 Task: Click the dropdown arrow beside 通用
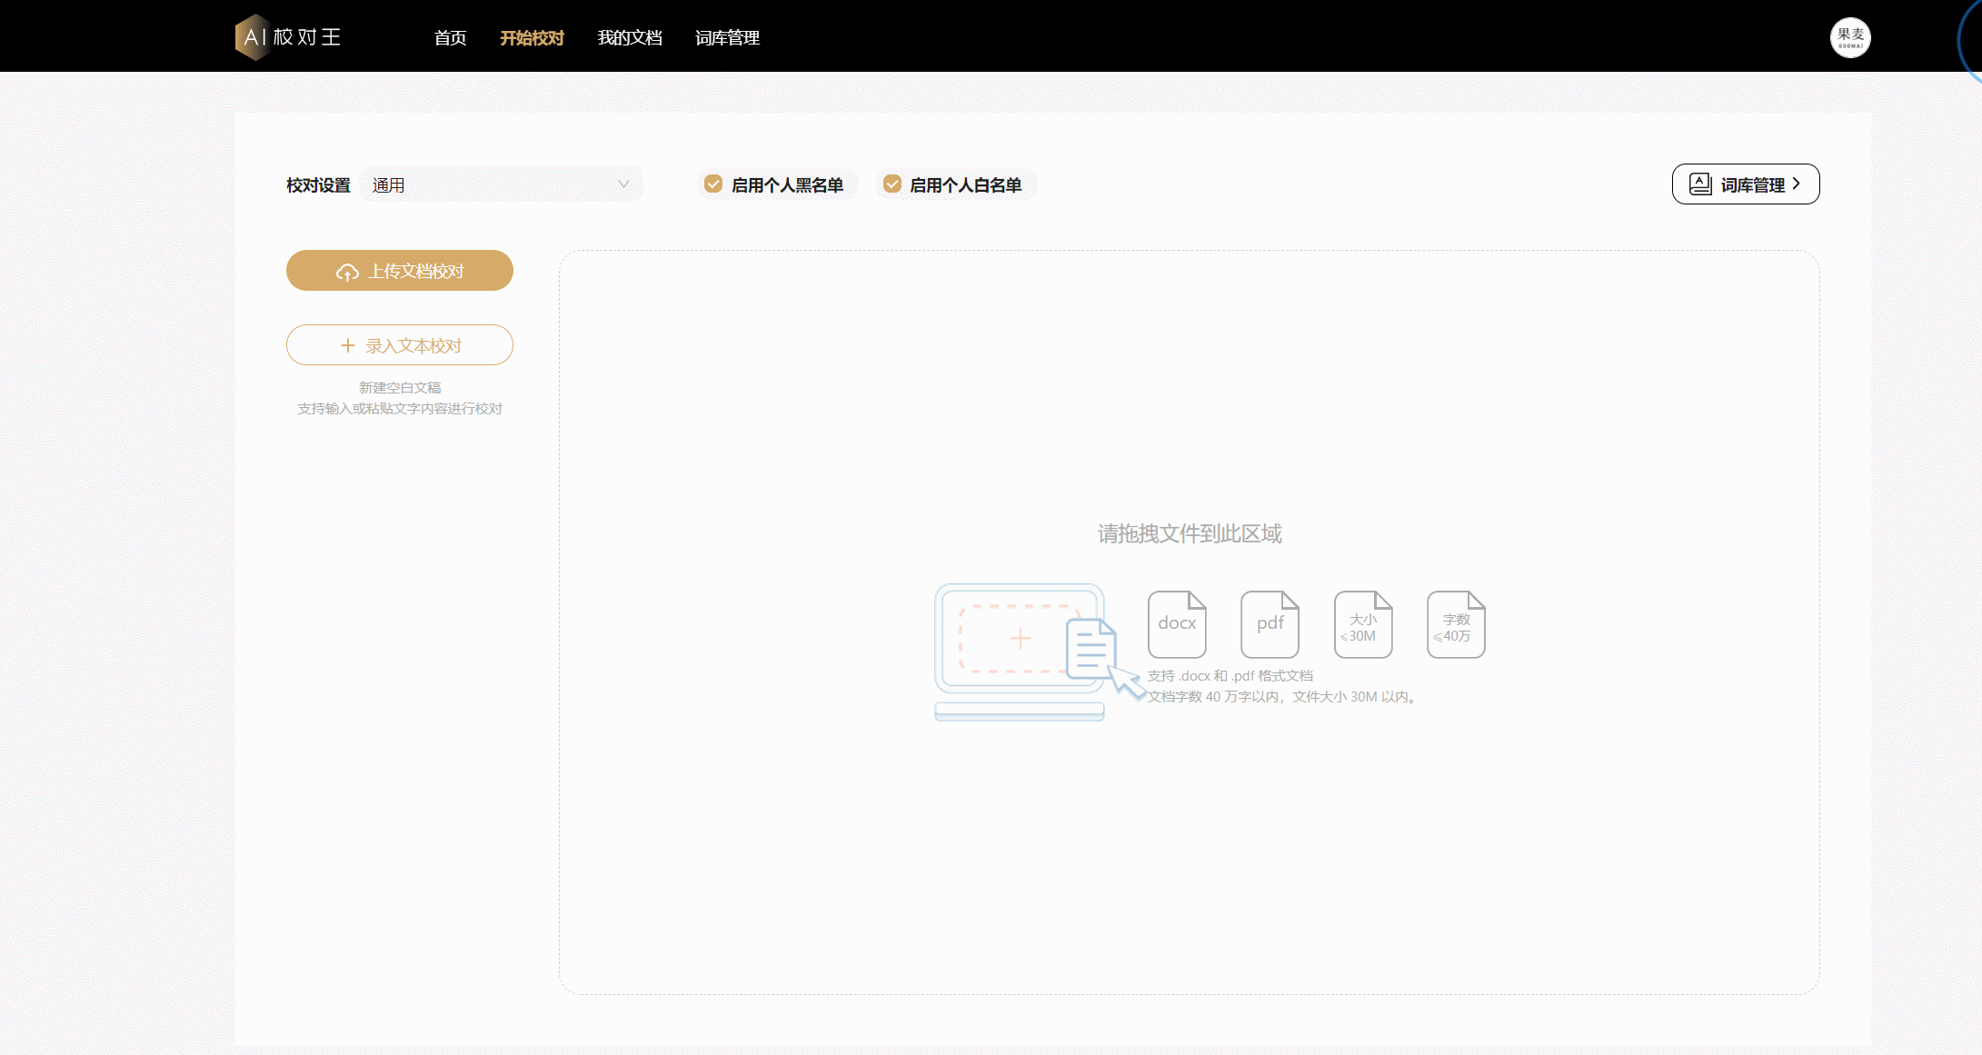[623, 184]
